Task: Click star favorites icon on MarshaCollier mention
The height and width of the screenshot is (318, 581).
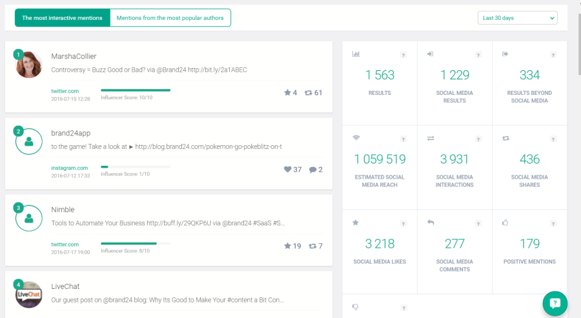Action: [x=287, y=92]
